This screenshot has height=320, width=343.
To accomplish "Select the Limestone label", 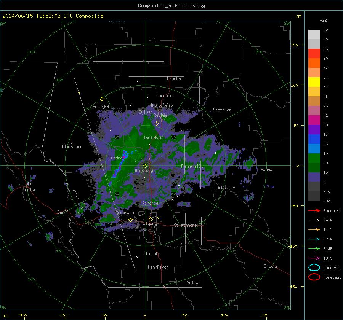I will [x=72, y=147].
